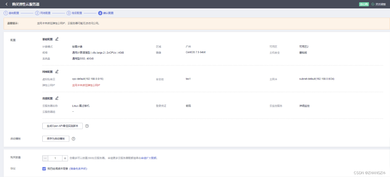Click 主网卡未绑定弹性公网IP red warning text
The image size is (390, 177).
86,85
